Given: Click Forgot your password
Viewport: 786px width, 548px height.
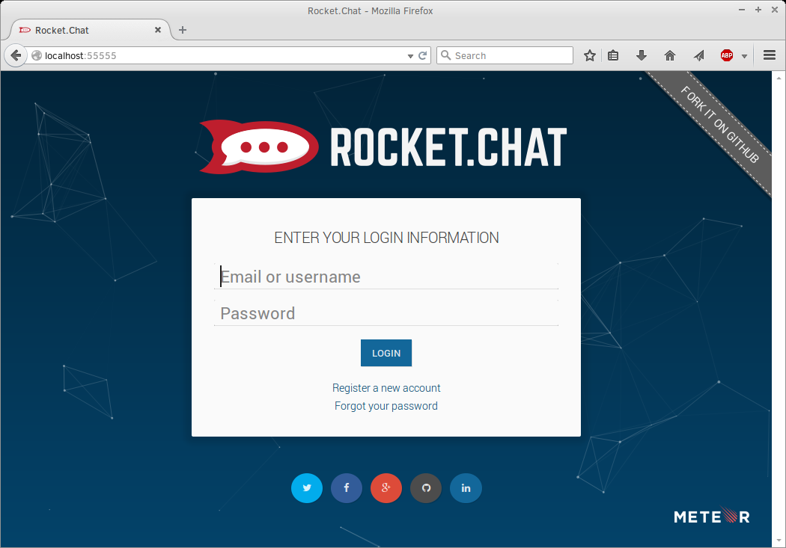Looking at the screenshot, I should pyautogui.click(x=386, y=406).
